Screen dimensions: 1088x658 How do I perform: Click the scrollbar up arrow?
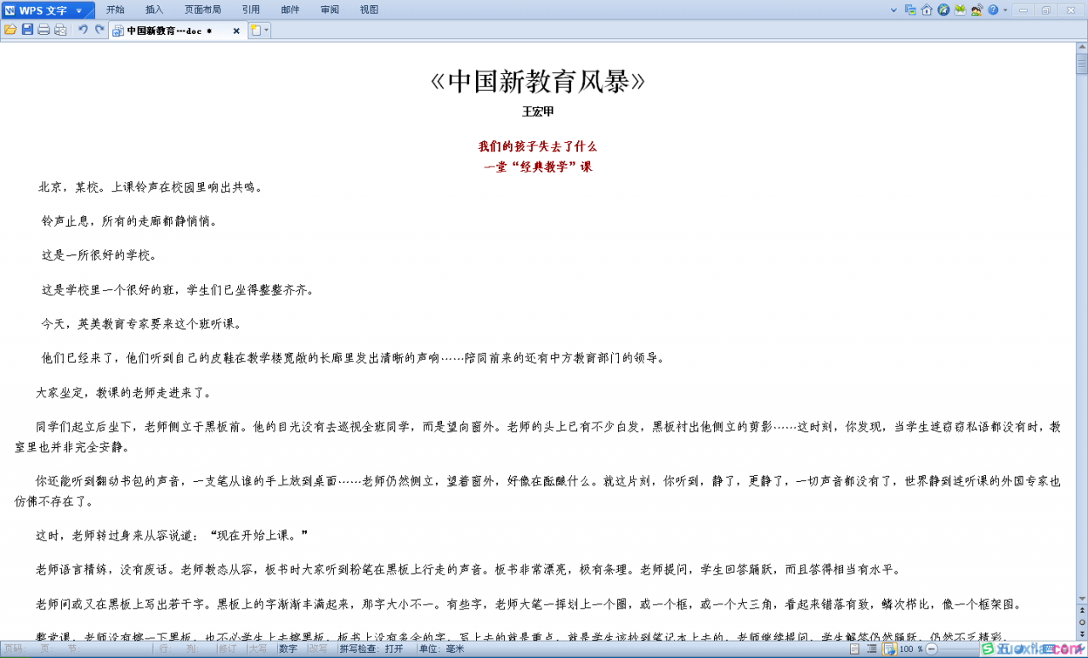point(1081,47)
